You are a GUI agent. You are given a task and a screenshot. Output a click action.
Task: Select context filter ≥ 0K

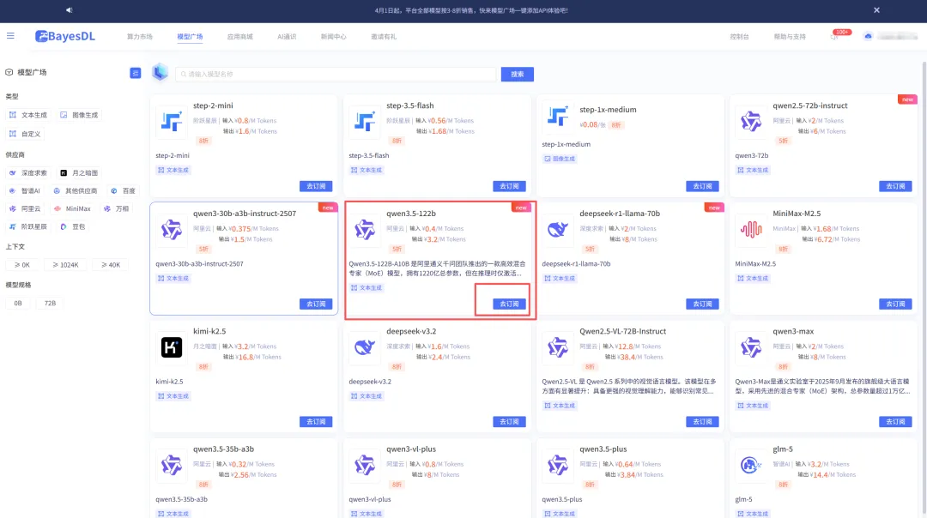coord(22,265)
